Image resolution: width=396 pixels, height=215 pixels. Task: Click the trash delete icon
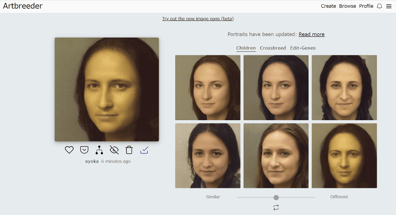pyautogui.click(x=129, y=150)
